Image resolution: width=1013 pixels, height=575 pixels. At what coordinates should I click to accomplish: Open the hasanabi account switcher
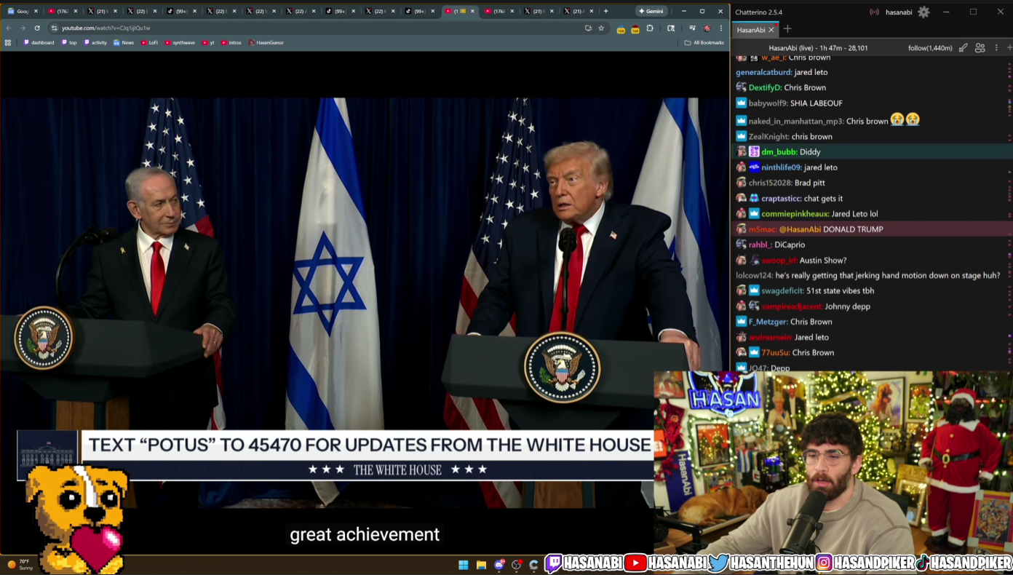pos(898,12)
